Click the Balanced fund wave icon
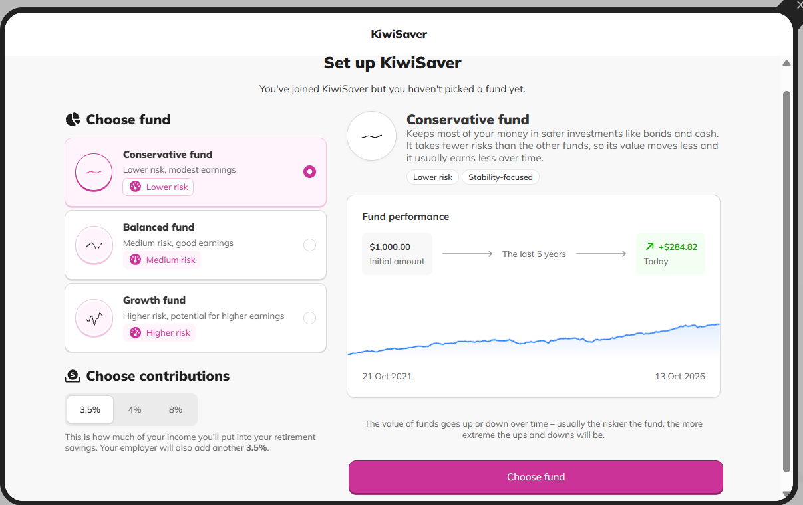803x505 pixels. (x=94, y=245)
